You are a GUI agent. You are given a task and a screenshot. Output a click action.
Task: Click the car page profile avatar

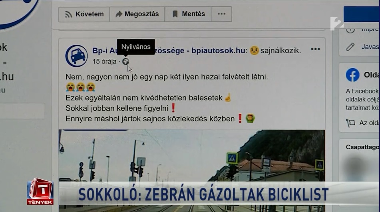[x=77, y=56]
